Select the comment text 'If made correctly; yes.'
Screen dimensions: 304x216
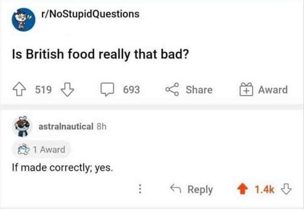pyautogui.click(x=62, y=168)
